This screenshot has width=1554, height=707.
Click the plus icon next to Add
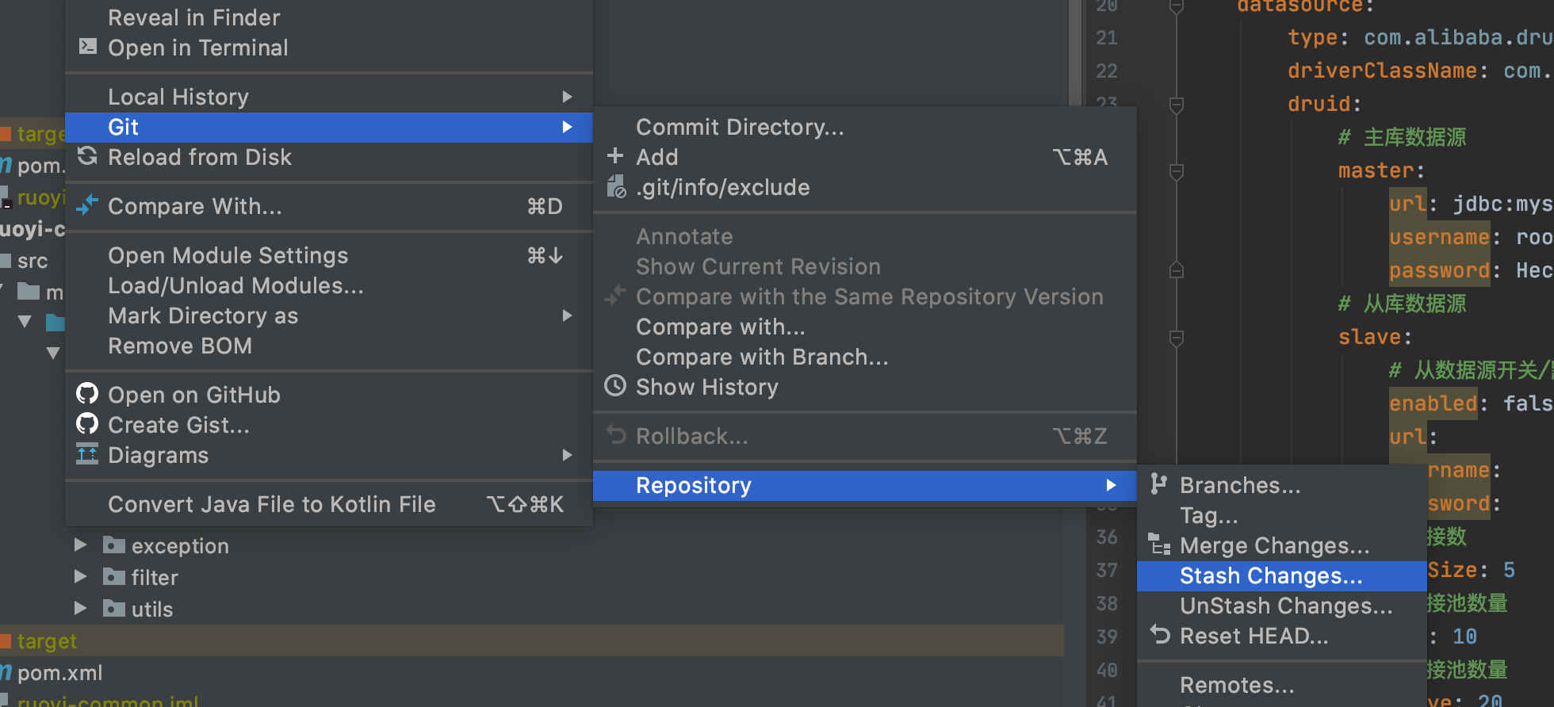[615, 156]
